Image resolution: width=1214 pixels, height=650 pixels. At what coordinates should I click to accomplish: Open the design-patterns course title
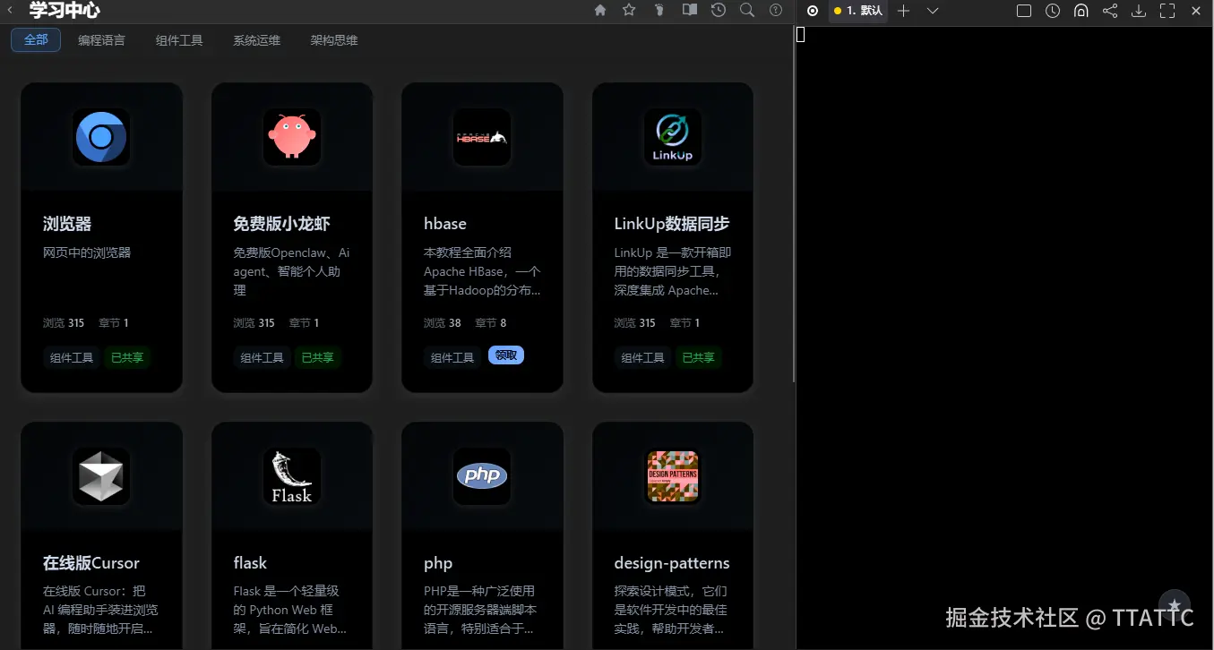coord(672,563)
